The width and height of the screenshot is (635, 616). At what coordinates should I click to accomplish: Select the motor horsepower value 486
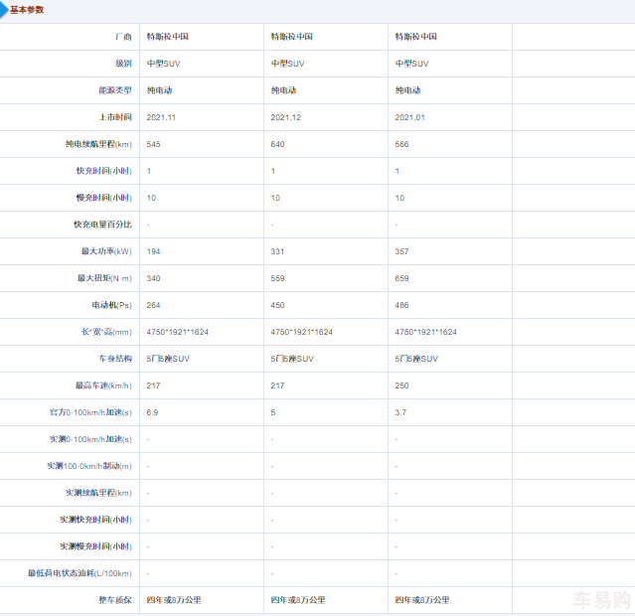(401, 305)
